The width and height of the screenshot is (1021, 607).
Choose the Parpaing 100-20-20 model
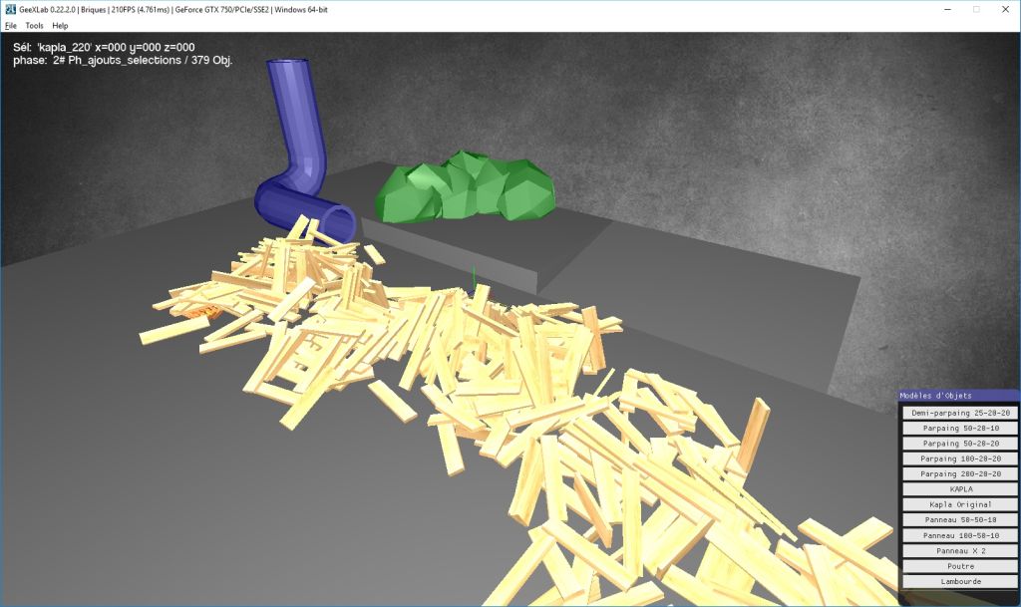click(x=960, y=458)
